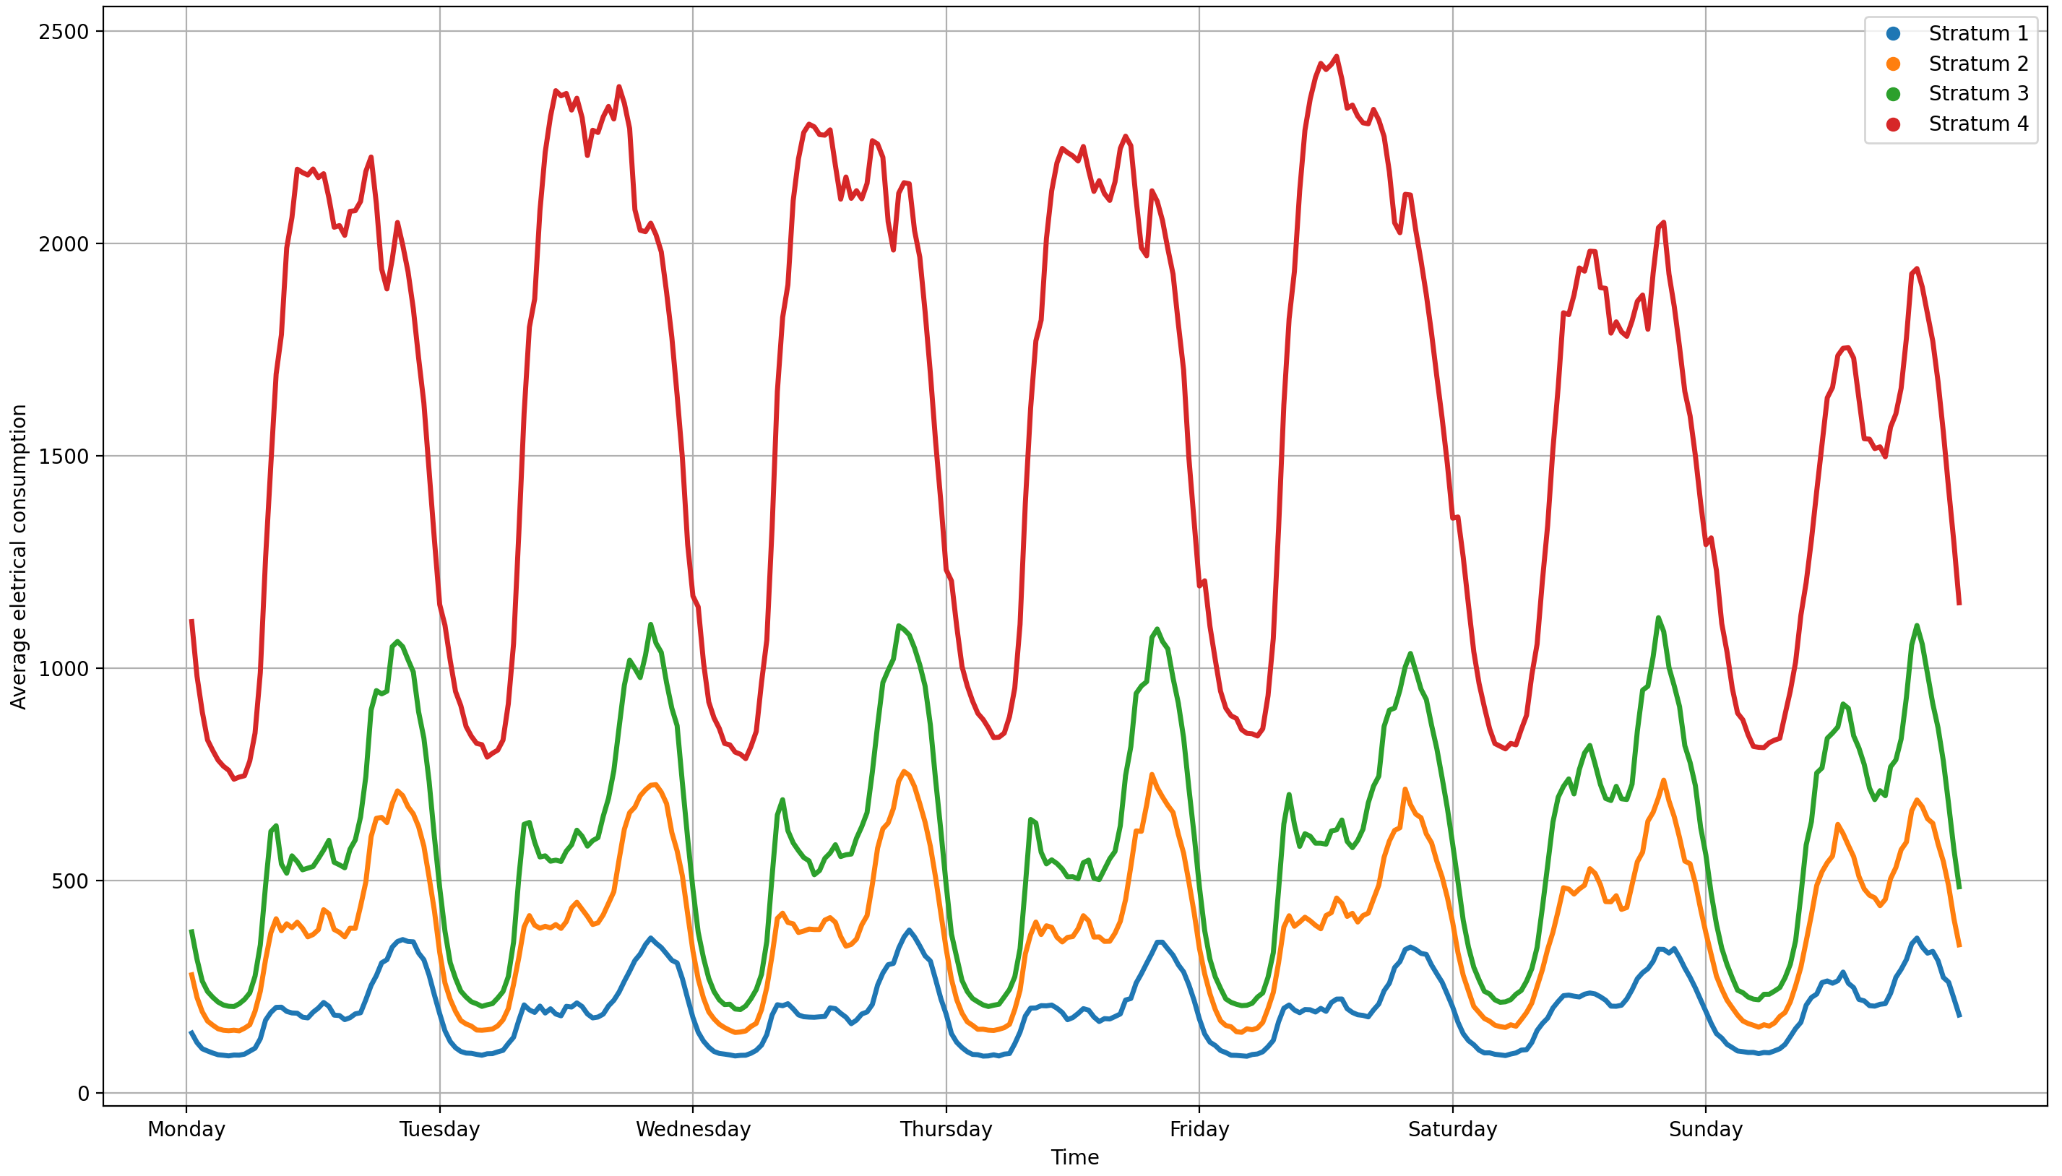
Task: Select the 'Stratum 1' legend label
Action: click(x=1978, y=34)
